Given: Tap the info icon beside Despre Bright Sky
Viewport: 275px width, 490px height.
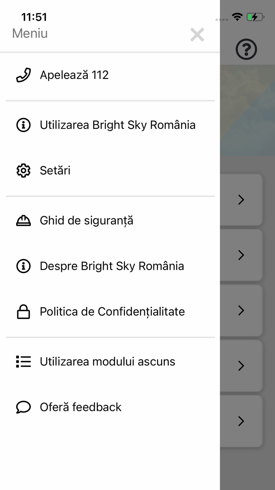Looking at the screenshot, I should [x=23, y=266].
